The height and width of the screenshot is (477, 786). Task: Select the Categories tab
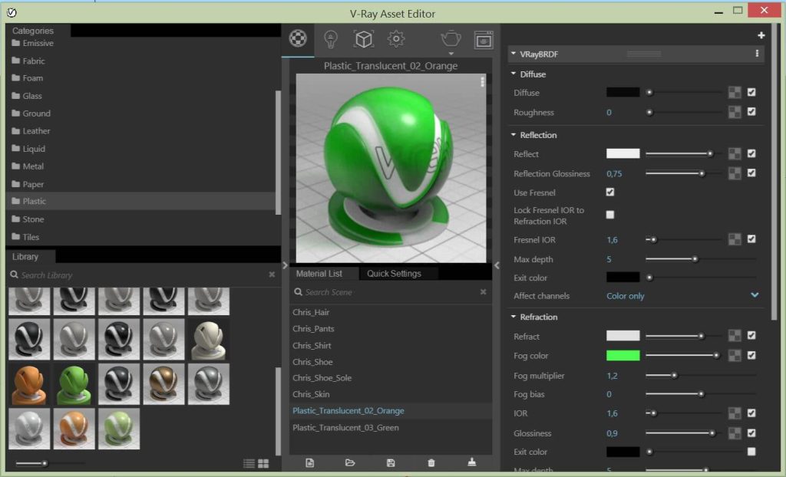tap(33, 31)
